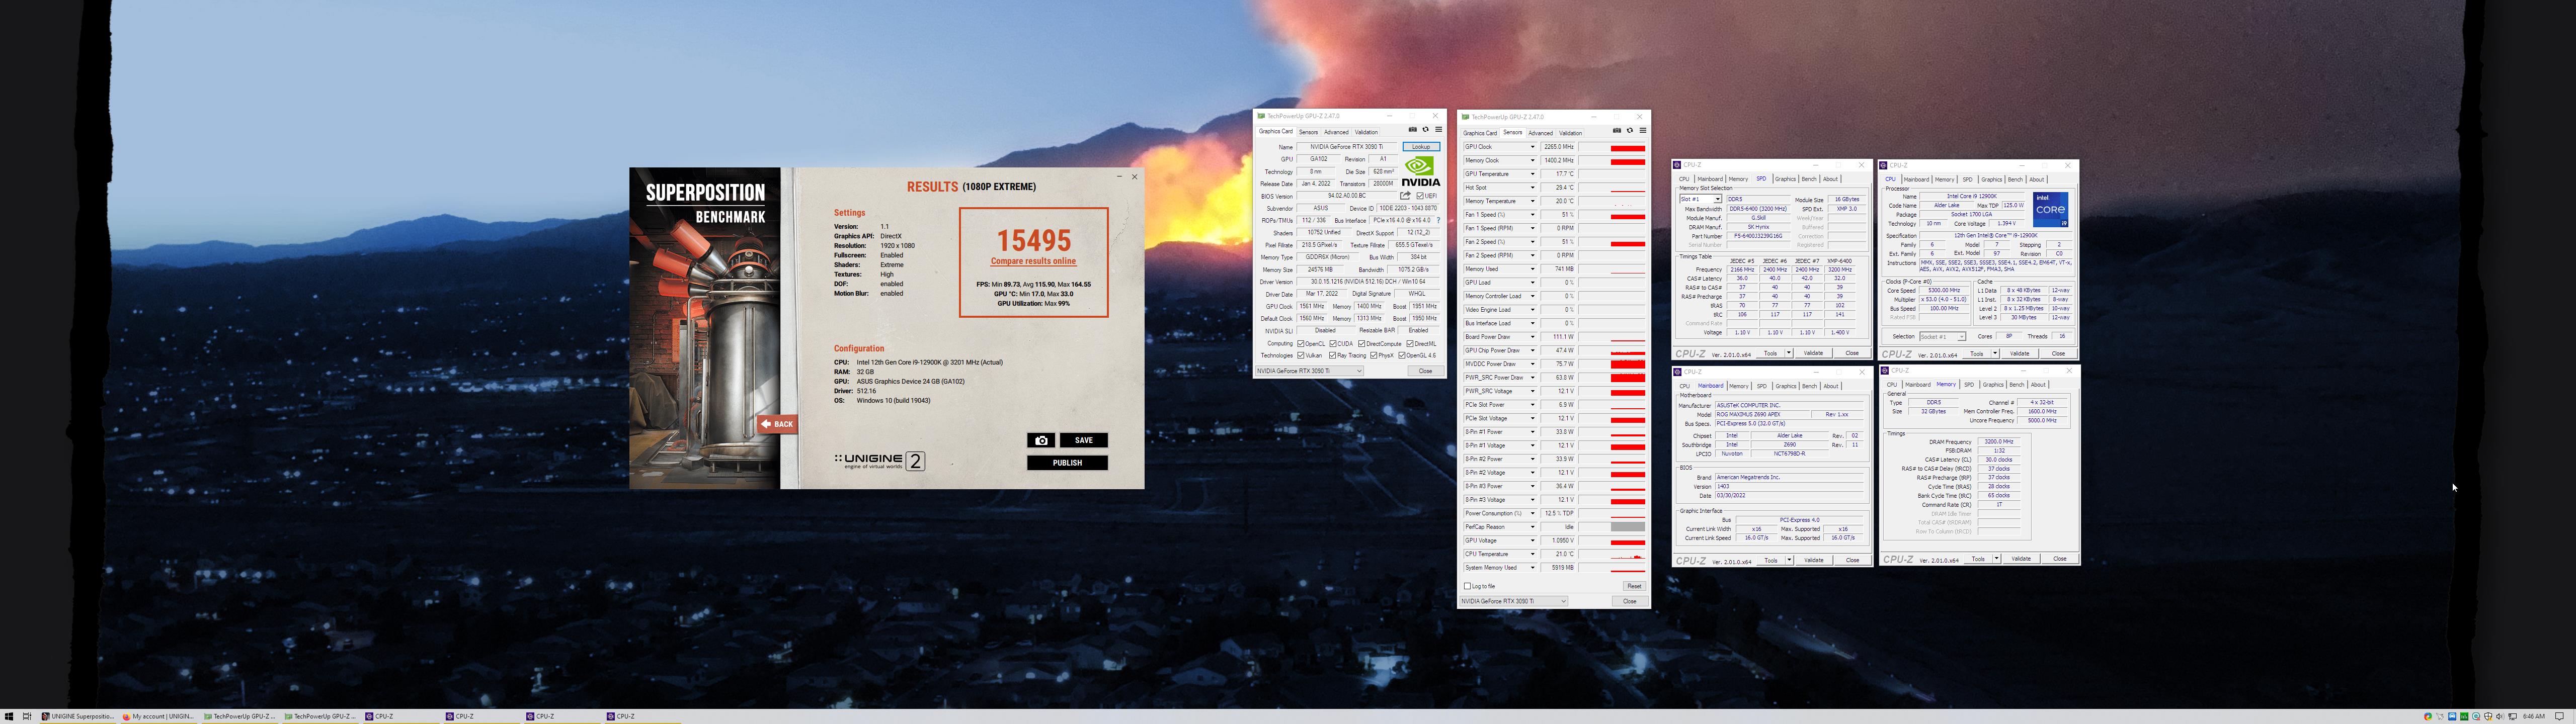Click the CPU-Z title icon in the SPD window
2576x724 pixels.
(1677, 165)
